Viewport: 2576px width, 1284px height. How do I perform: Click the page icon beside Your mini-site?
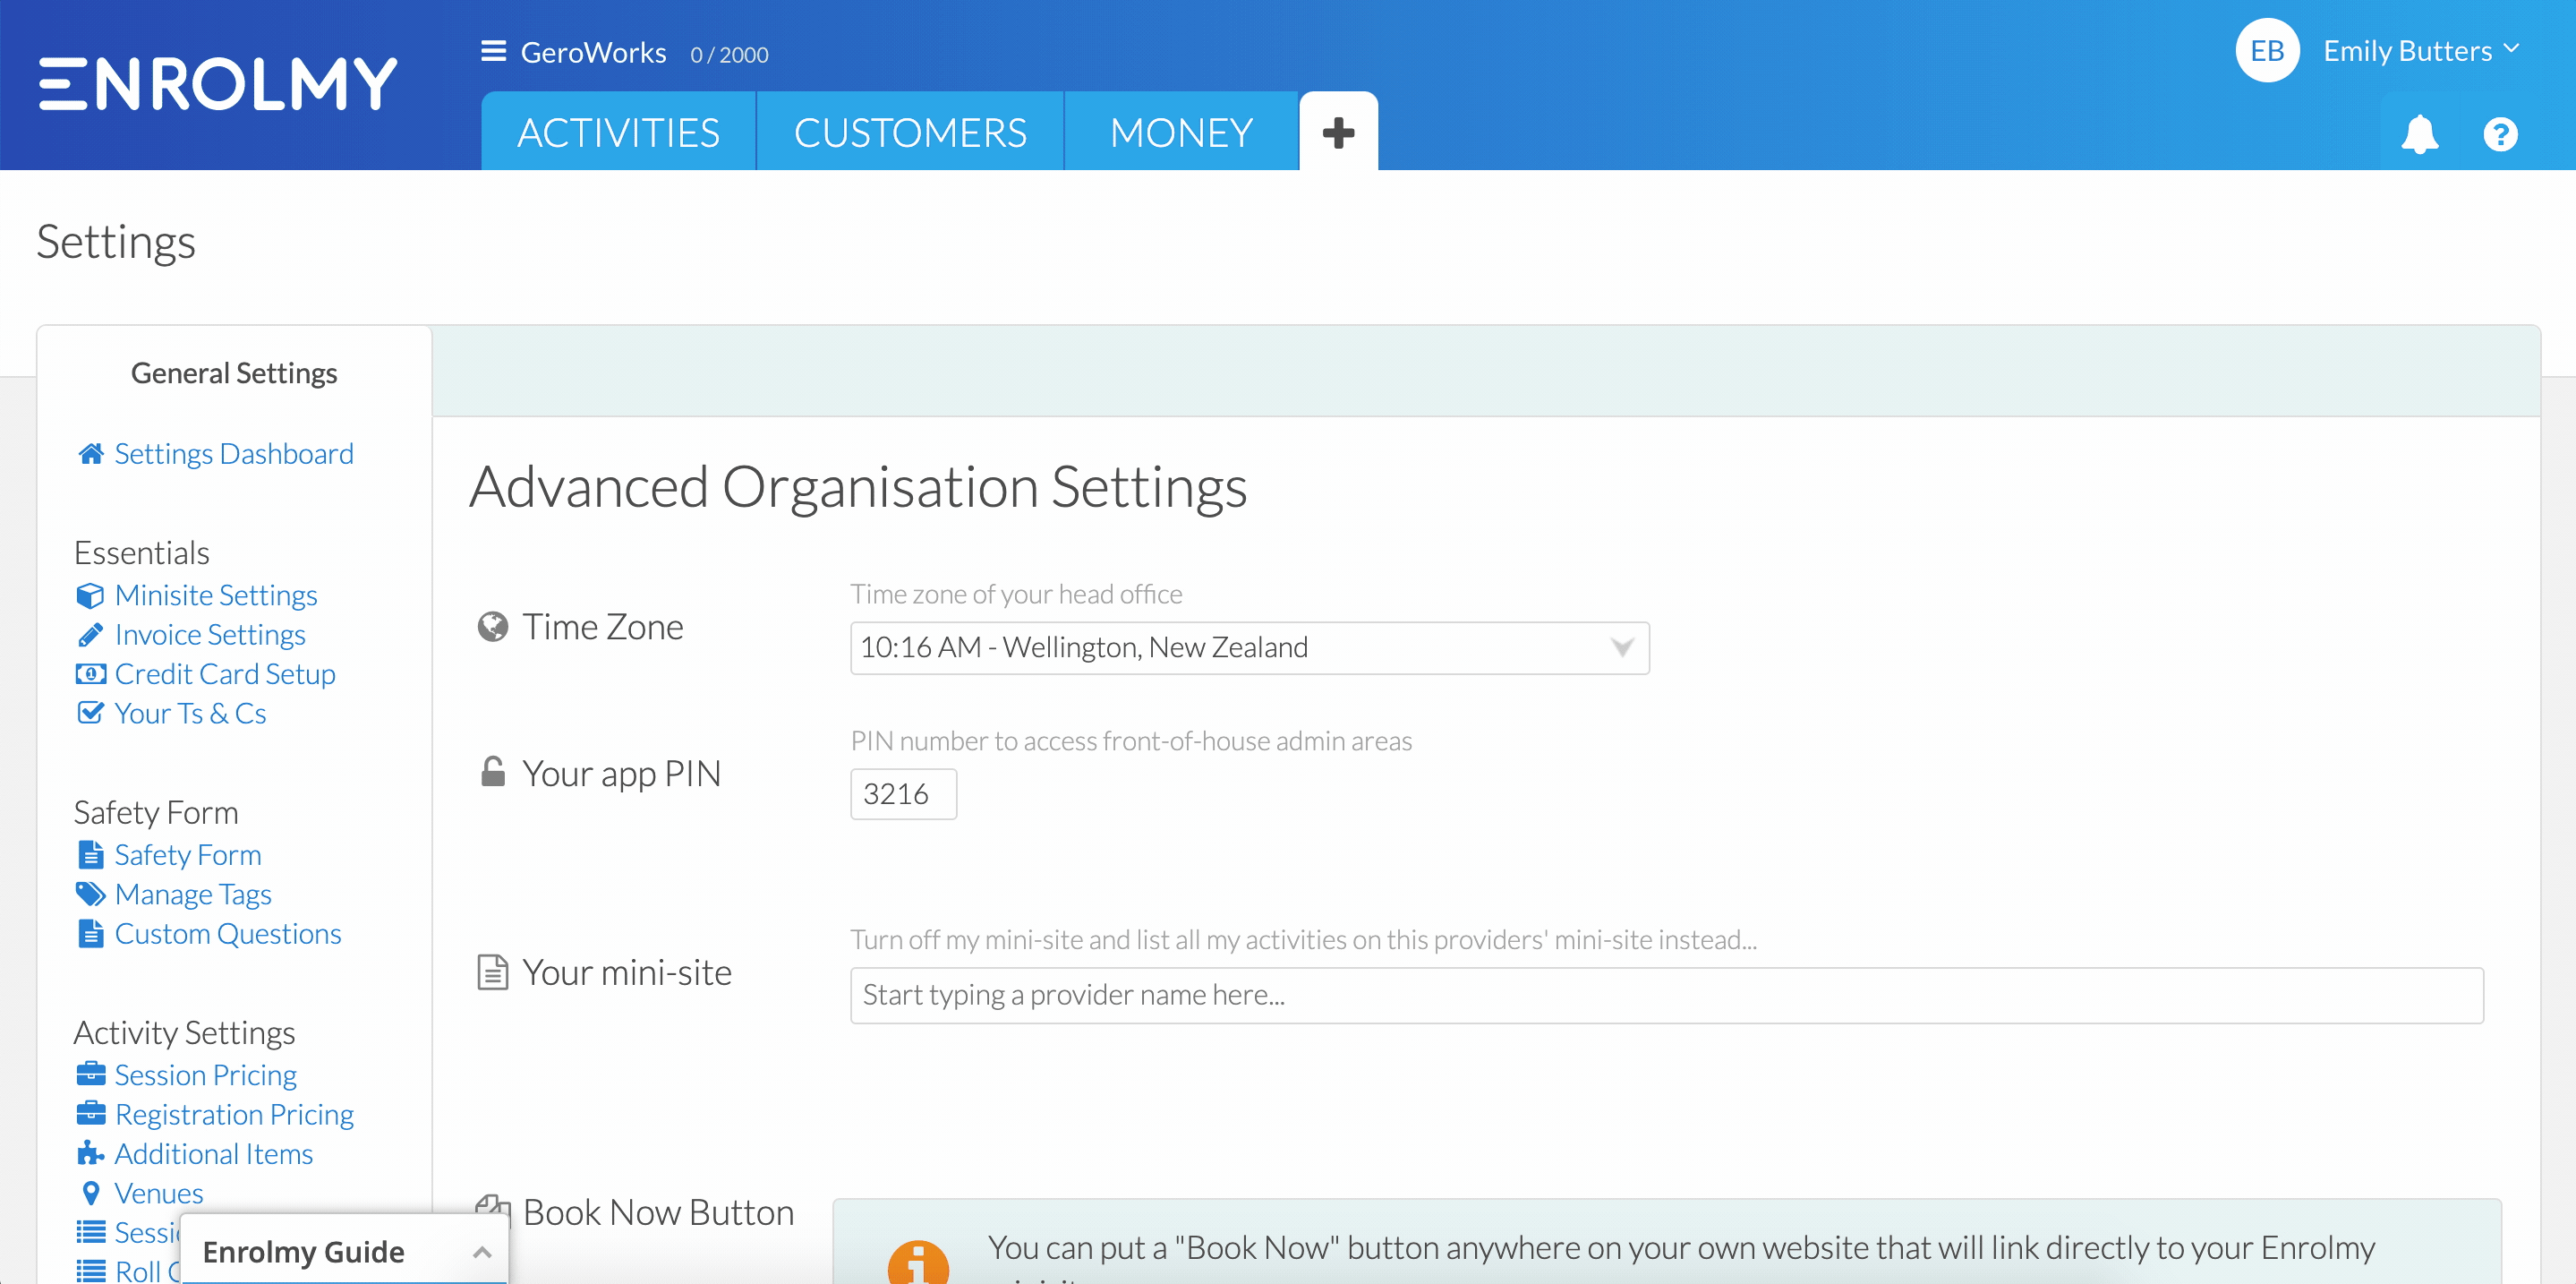[492, 972]
